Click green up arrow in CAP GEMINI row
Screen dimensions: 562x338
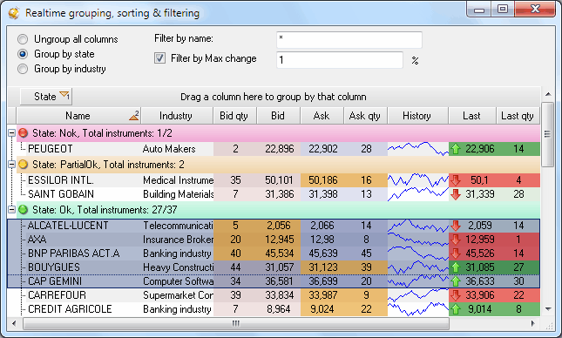(x=456, y=281)
